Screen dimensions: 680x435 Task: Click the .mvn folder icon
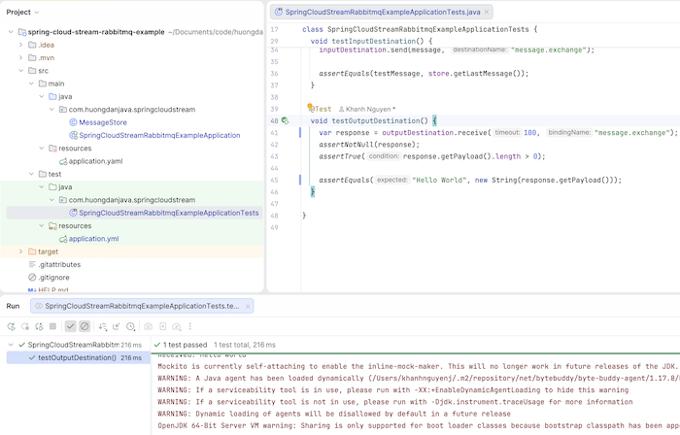(32, 57)
